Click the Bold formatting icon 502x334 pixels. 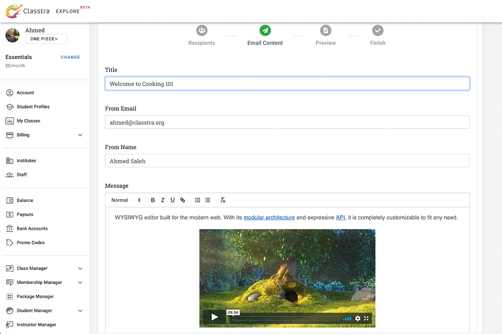click(x=153, y=200)
